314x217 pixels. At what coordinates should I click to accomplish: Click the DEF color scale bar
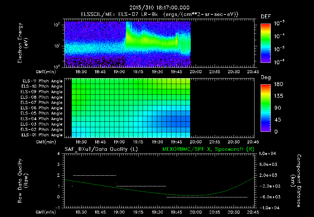click(x=266, y=43)
